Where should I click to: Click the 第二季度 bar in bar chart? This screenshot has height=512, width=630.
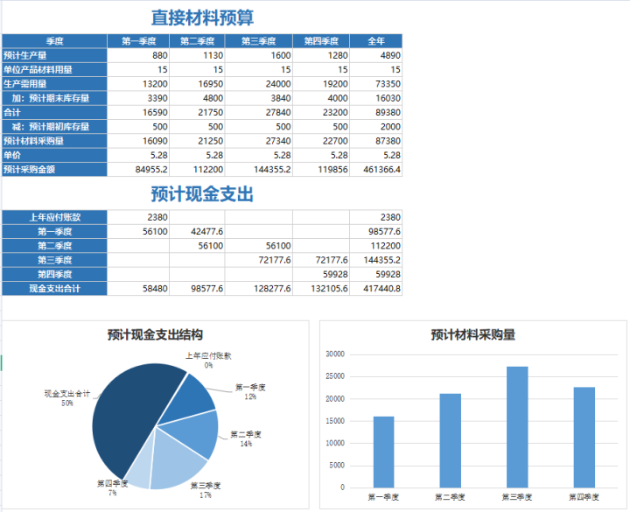(x=451, y=441)
